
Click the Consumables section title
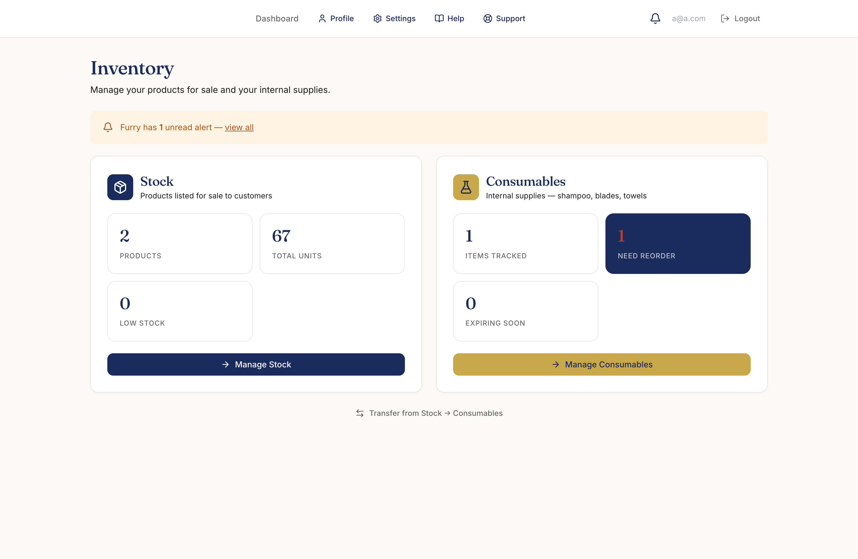[x=526, y=181]
